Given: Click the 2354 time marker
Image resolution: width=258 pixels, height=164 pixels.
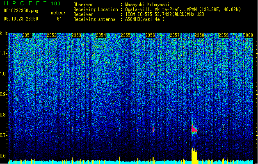Looking at the screenshot, I should (101, 35).
